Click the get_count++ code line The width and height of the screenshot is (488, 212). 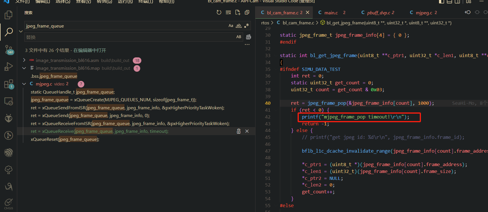[x=318, y=192]
